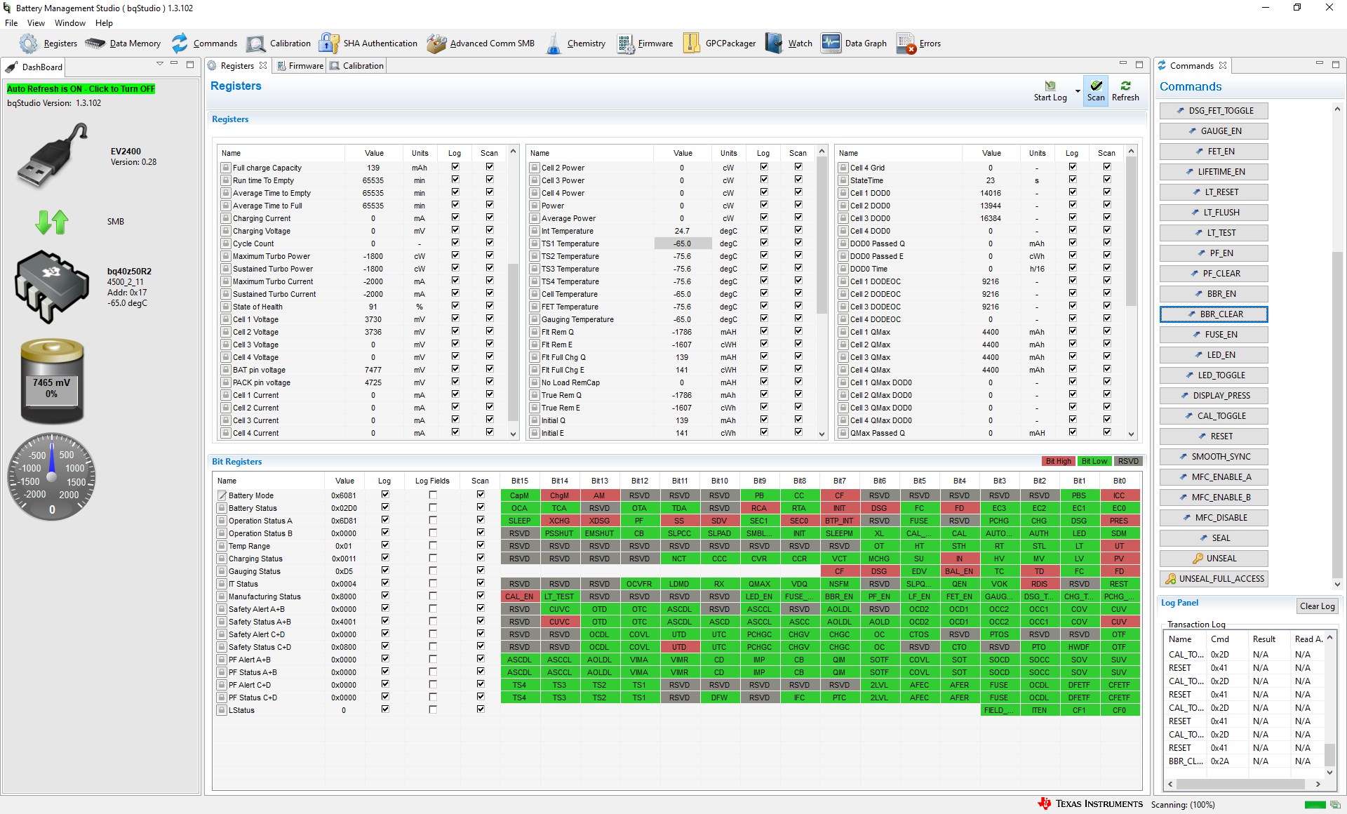
Task: Toggle the Scan icon button
Action: tap(1096, 91)
